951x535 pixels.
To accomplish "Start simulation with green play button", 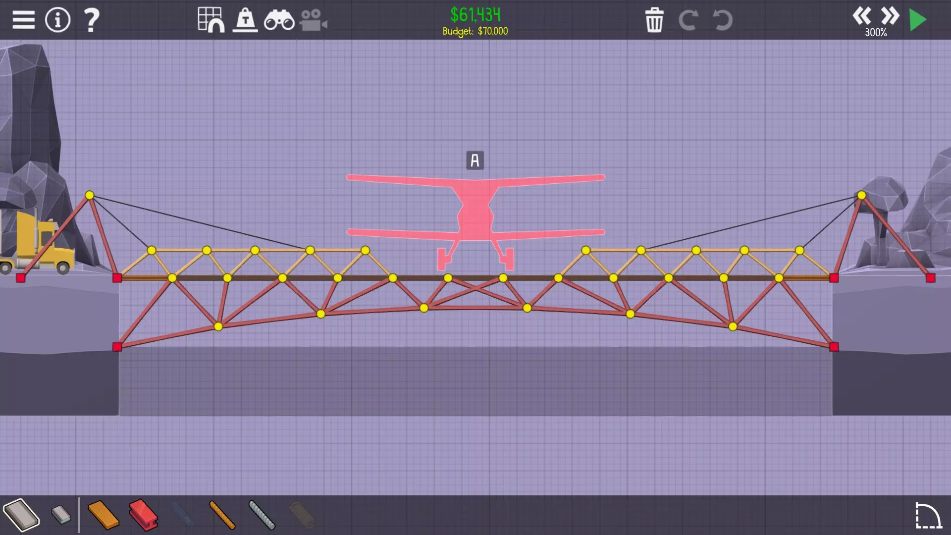I will click(x=918, y=20).
